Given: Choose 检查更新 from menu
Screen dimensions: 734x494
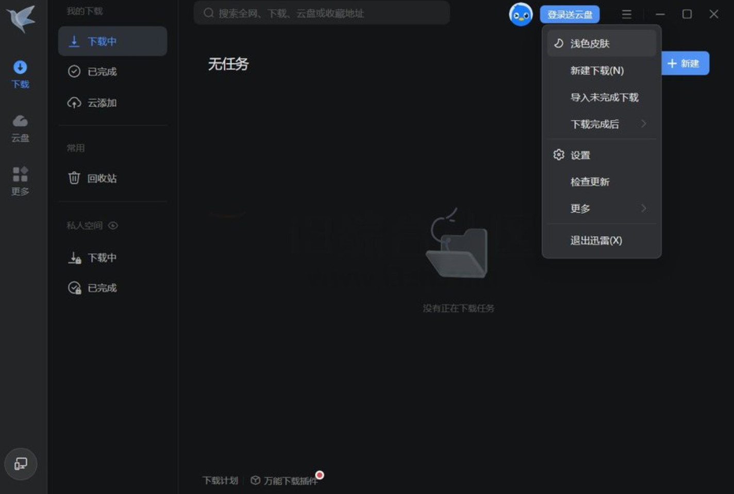Looking at the screenshot, I should coord(602,182).
